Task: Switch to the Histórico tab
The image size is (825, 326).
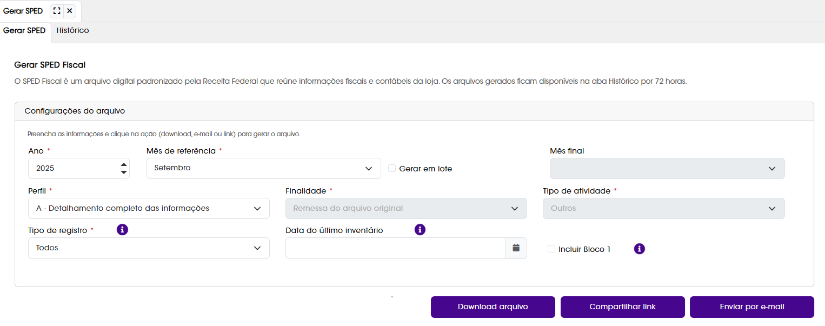Action: pos(73,31)
